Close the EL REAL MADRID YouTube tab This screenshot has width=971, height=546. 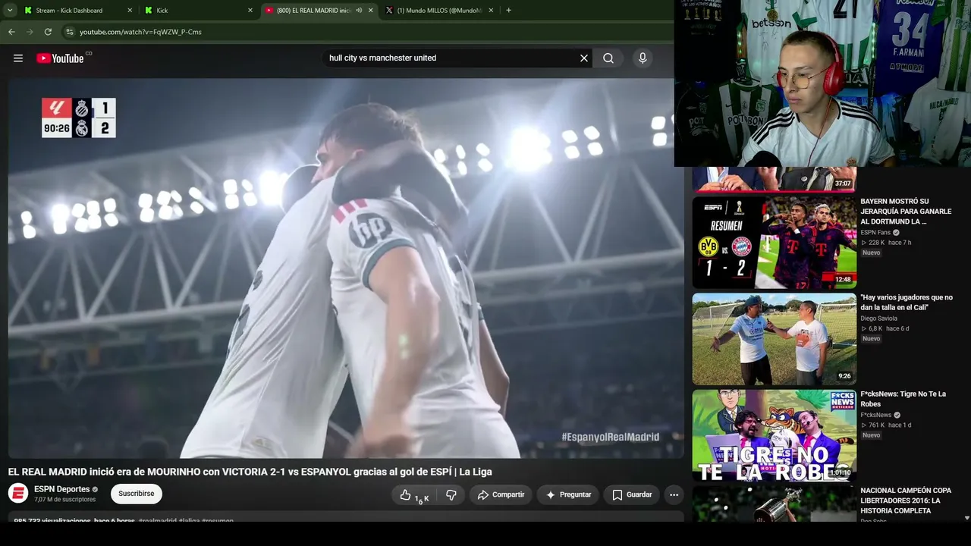tap(371, 11)
